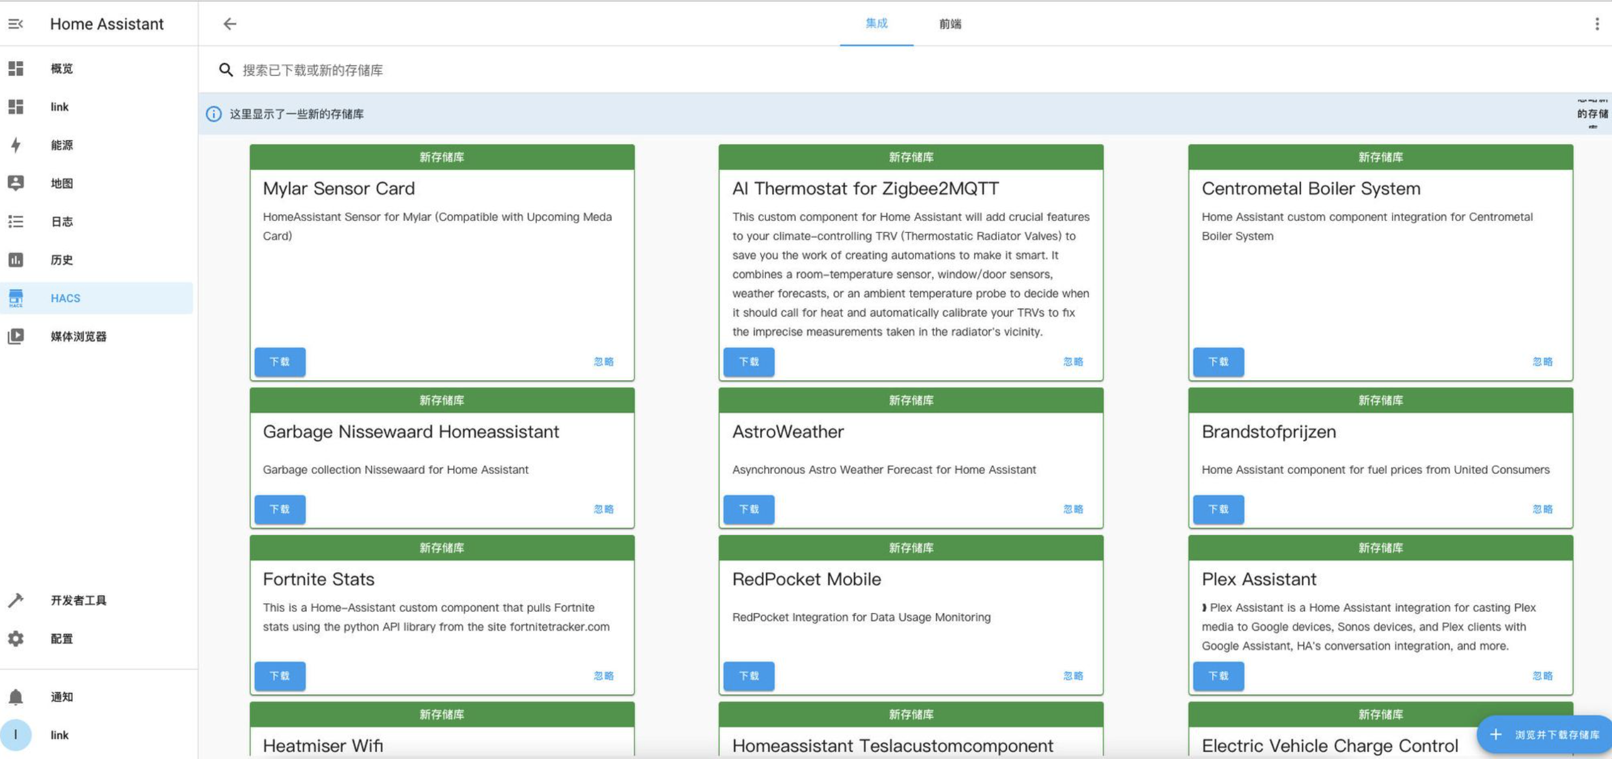Click 浏览并下载存储库 floating button

click(1544, 735)
